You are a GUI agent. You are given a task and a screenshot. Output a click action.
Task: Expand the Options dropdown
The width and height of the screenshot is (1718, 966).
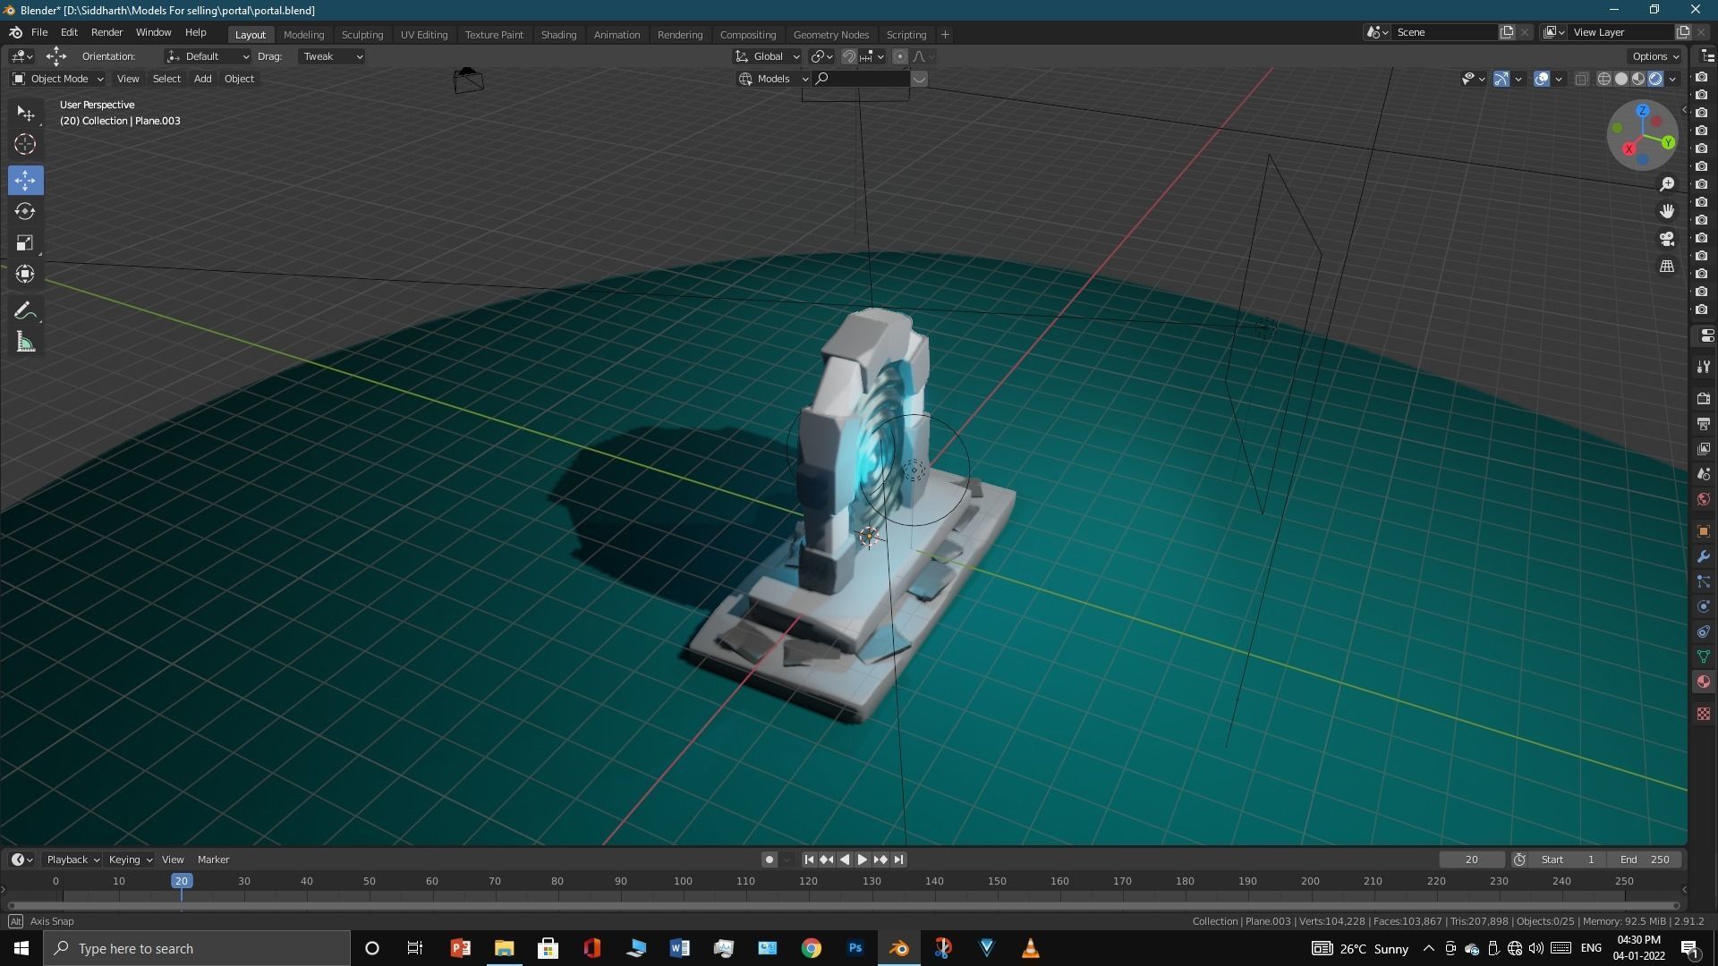point(1655,56)
